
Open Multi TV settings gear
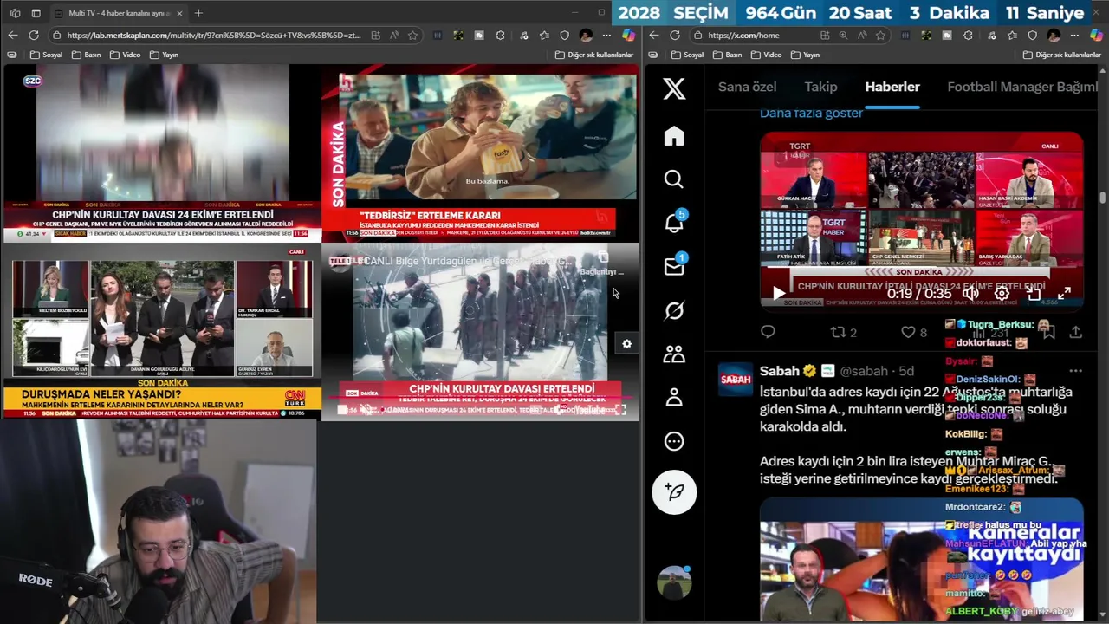[x=626, y=344]
